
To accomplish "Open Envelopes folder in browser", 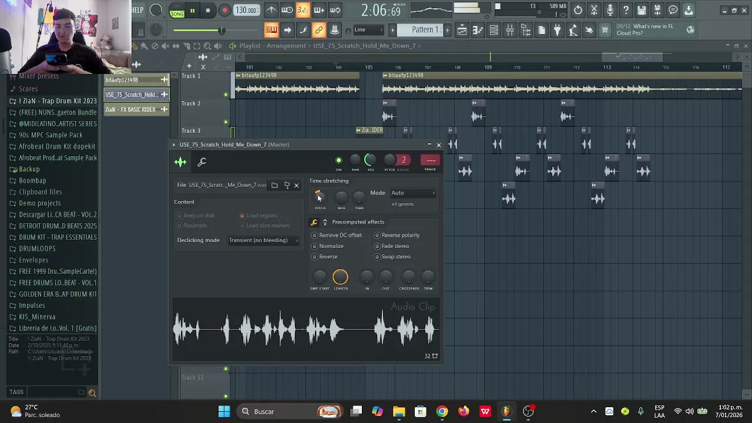I will coord(33,260).
